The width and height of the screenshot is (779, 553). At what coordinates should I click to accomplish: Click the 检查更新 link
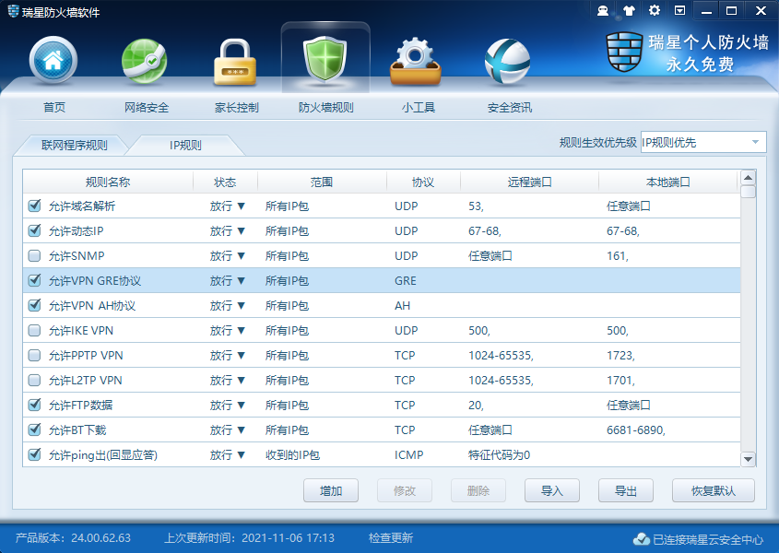(x=391, y=538)
